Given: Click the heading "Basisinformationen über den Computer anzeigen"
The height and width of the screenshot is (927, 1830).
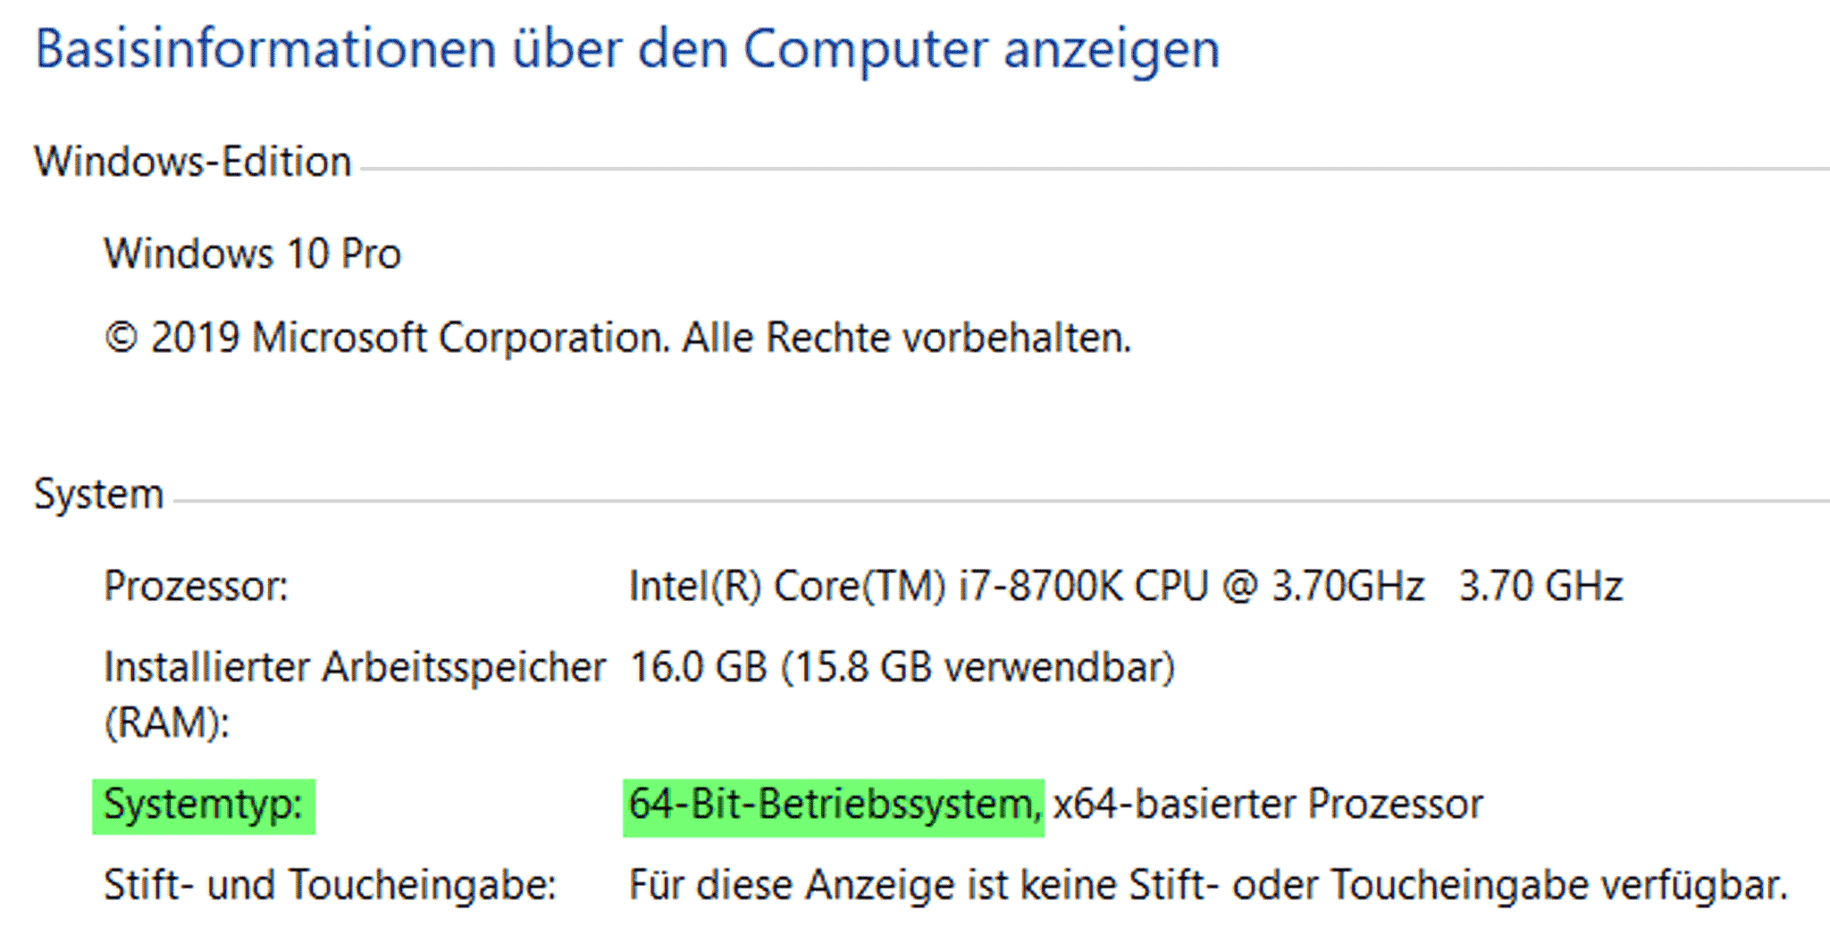Looking at the screenshot, I should click(x=626, y=49).
